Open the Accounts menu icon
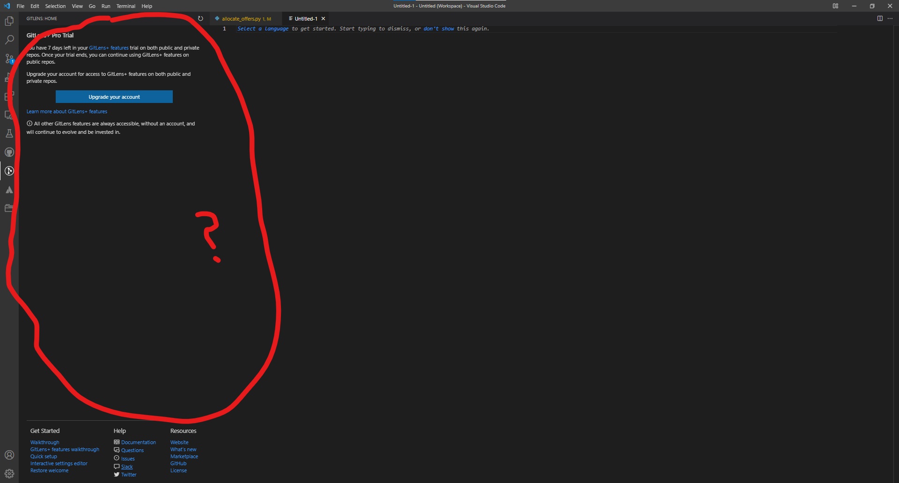Viewport: 899px width, 483px height. pos(9,455)
